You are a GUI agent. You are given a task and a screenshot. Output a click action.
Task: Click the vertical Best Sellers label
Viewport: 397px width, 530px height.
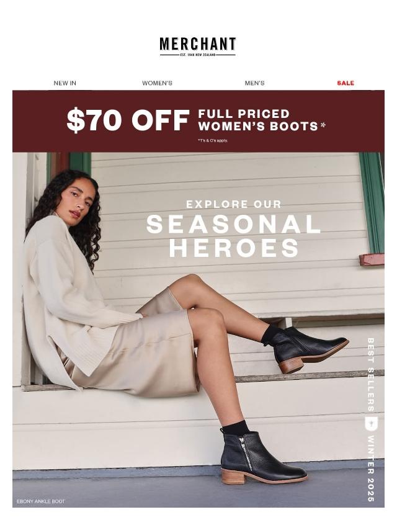371,374
